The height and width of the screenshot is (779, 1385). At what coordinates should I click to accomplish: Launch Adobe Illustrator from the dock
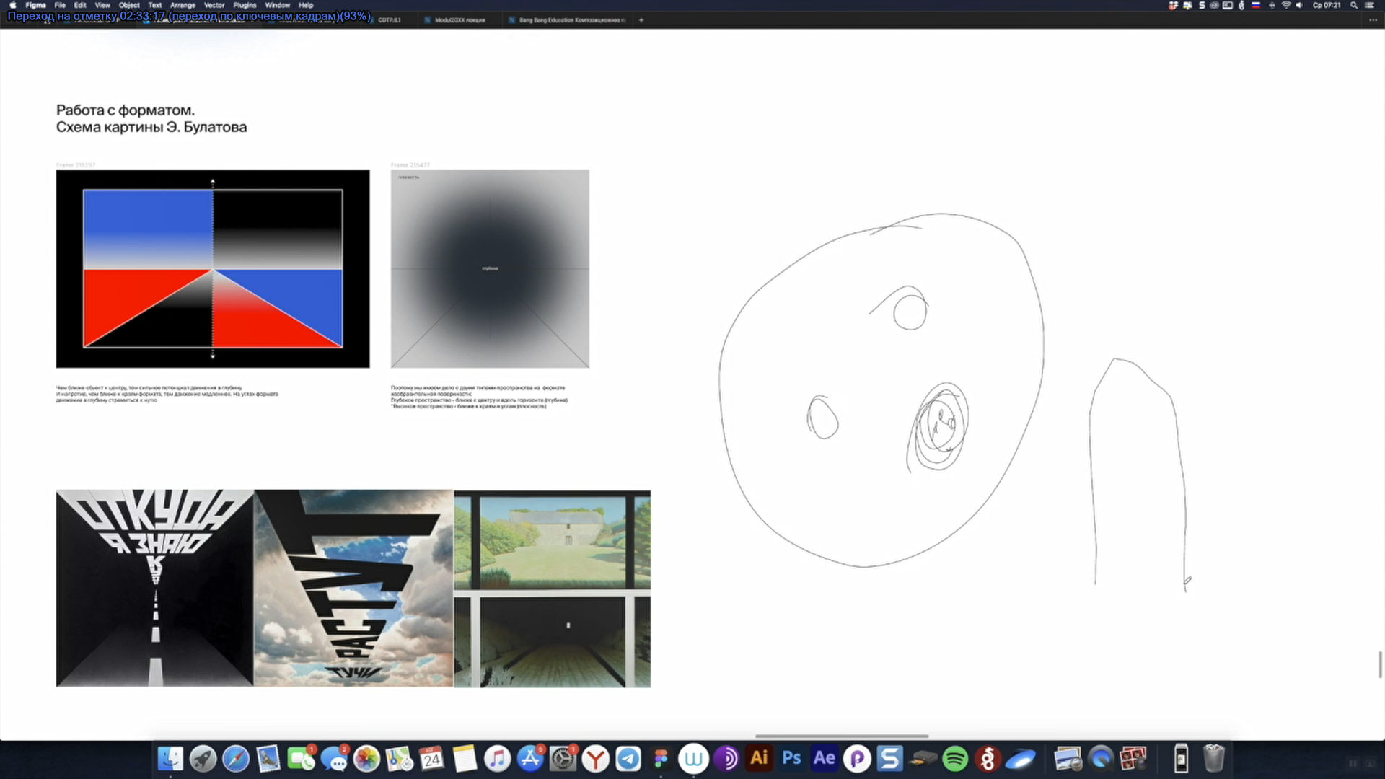(x=759, y=759)
